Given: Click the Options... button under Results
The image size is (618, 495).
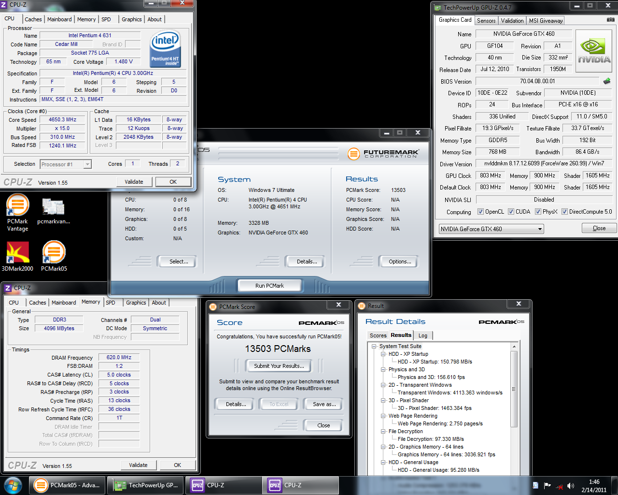Looking at the screenshot, I should 400,262.
